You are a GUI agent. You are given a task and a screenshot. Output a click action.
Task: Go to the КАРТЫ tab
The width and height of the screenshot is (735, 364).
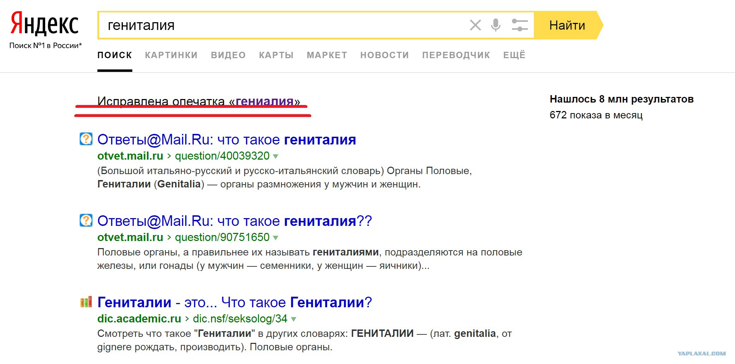(276, 55)
